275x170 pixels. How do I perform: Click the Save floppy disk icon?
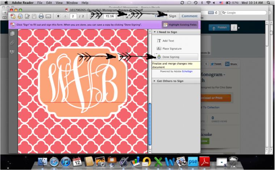(34, 16)
